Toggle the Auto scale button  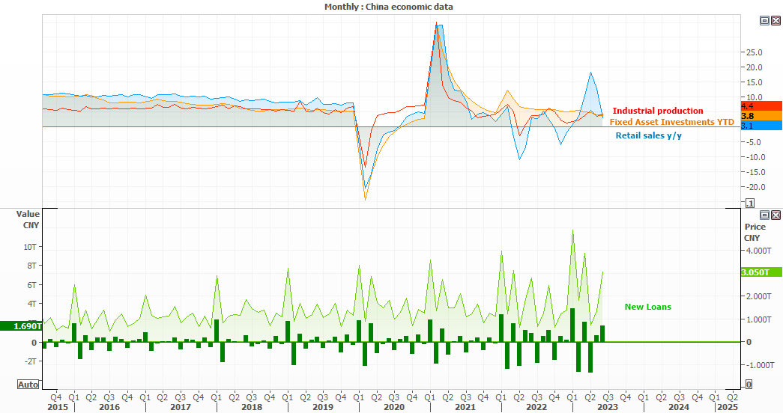coord(28,385)
